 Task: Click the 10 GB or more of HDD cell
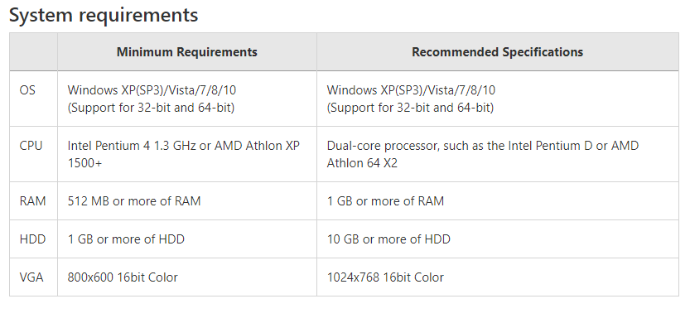pyautogui.click(x=497, y=239)
